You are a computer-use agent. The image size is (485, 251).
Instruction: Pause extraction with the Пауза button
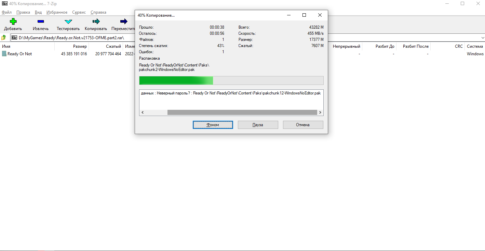[258, 125]
